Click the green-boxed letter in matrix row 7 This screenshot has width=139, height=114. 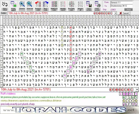pos(22,54)
